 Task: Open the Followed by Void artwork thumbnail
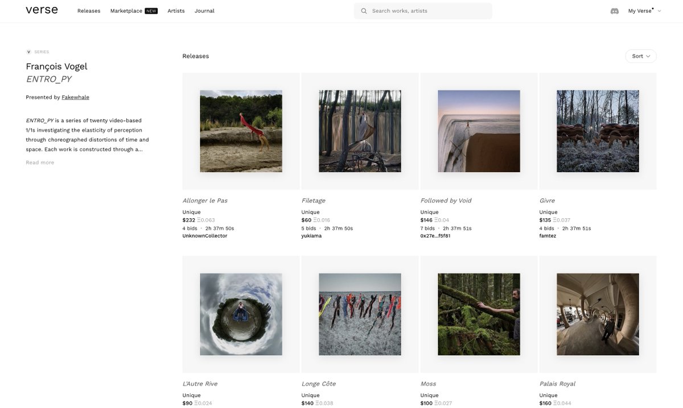479,131
